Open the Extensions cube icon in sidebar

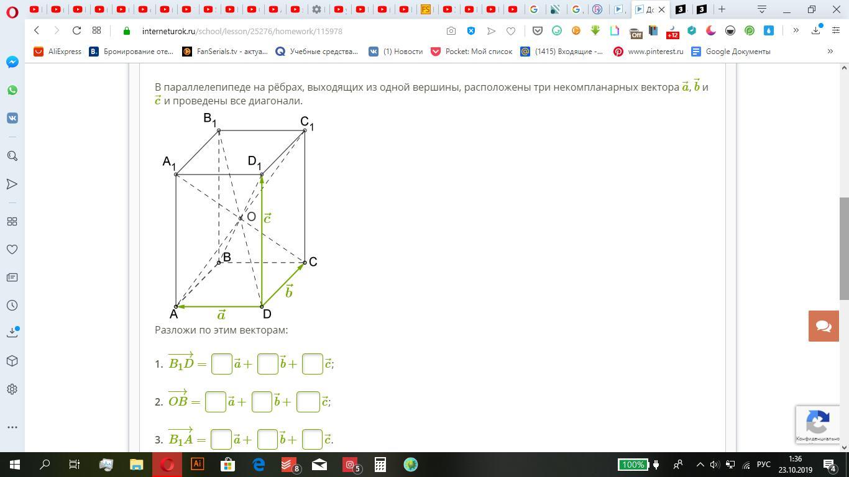point(12,361)
